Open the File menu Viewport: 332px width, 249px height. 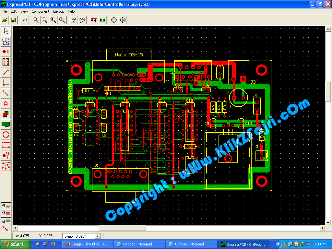tap(4, 11)
